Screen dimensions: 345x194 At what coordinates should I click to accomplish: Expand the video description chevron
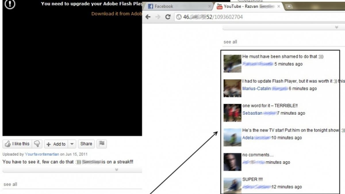point(116,170)
